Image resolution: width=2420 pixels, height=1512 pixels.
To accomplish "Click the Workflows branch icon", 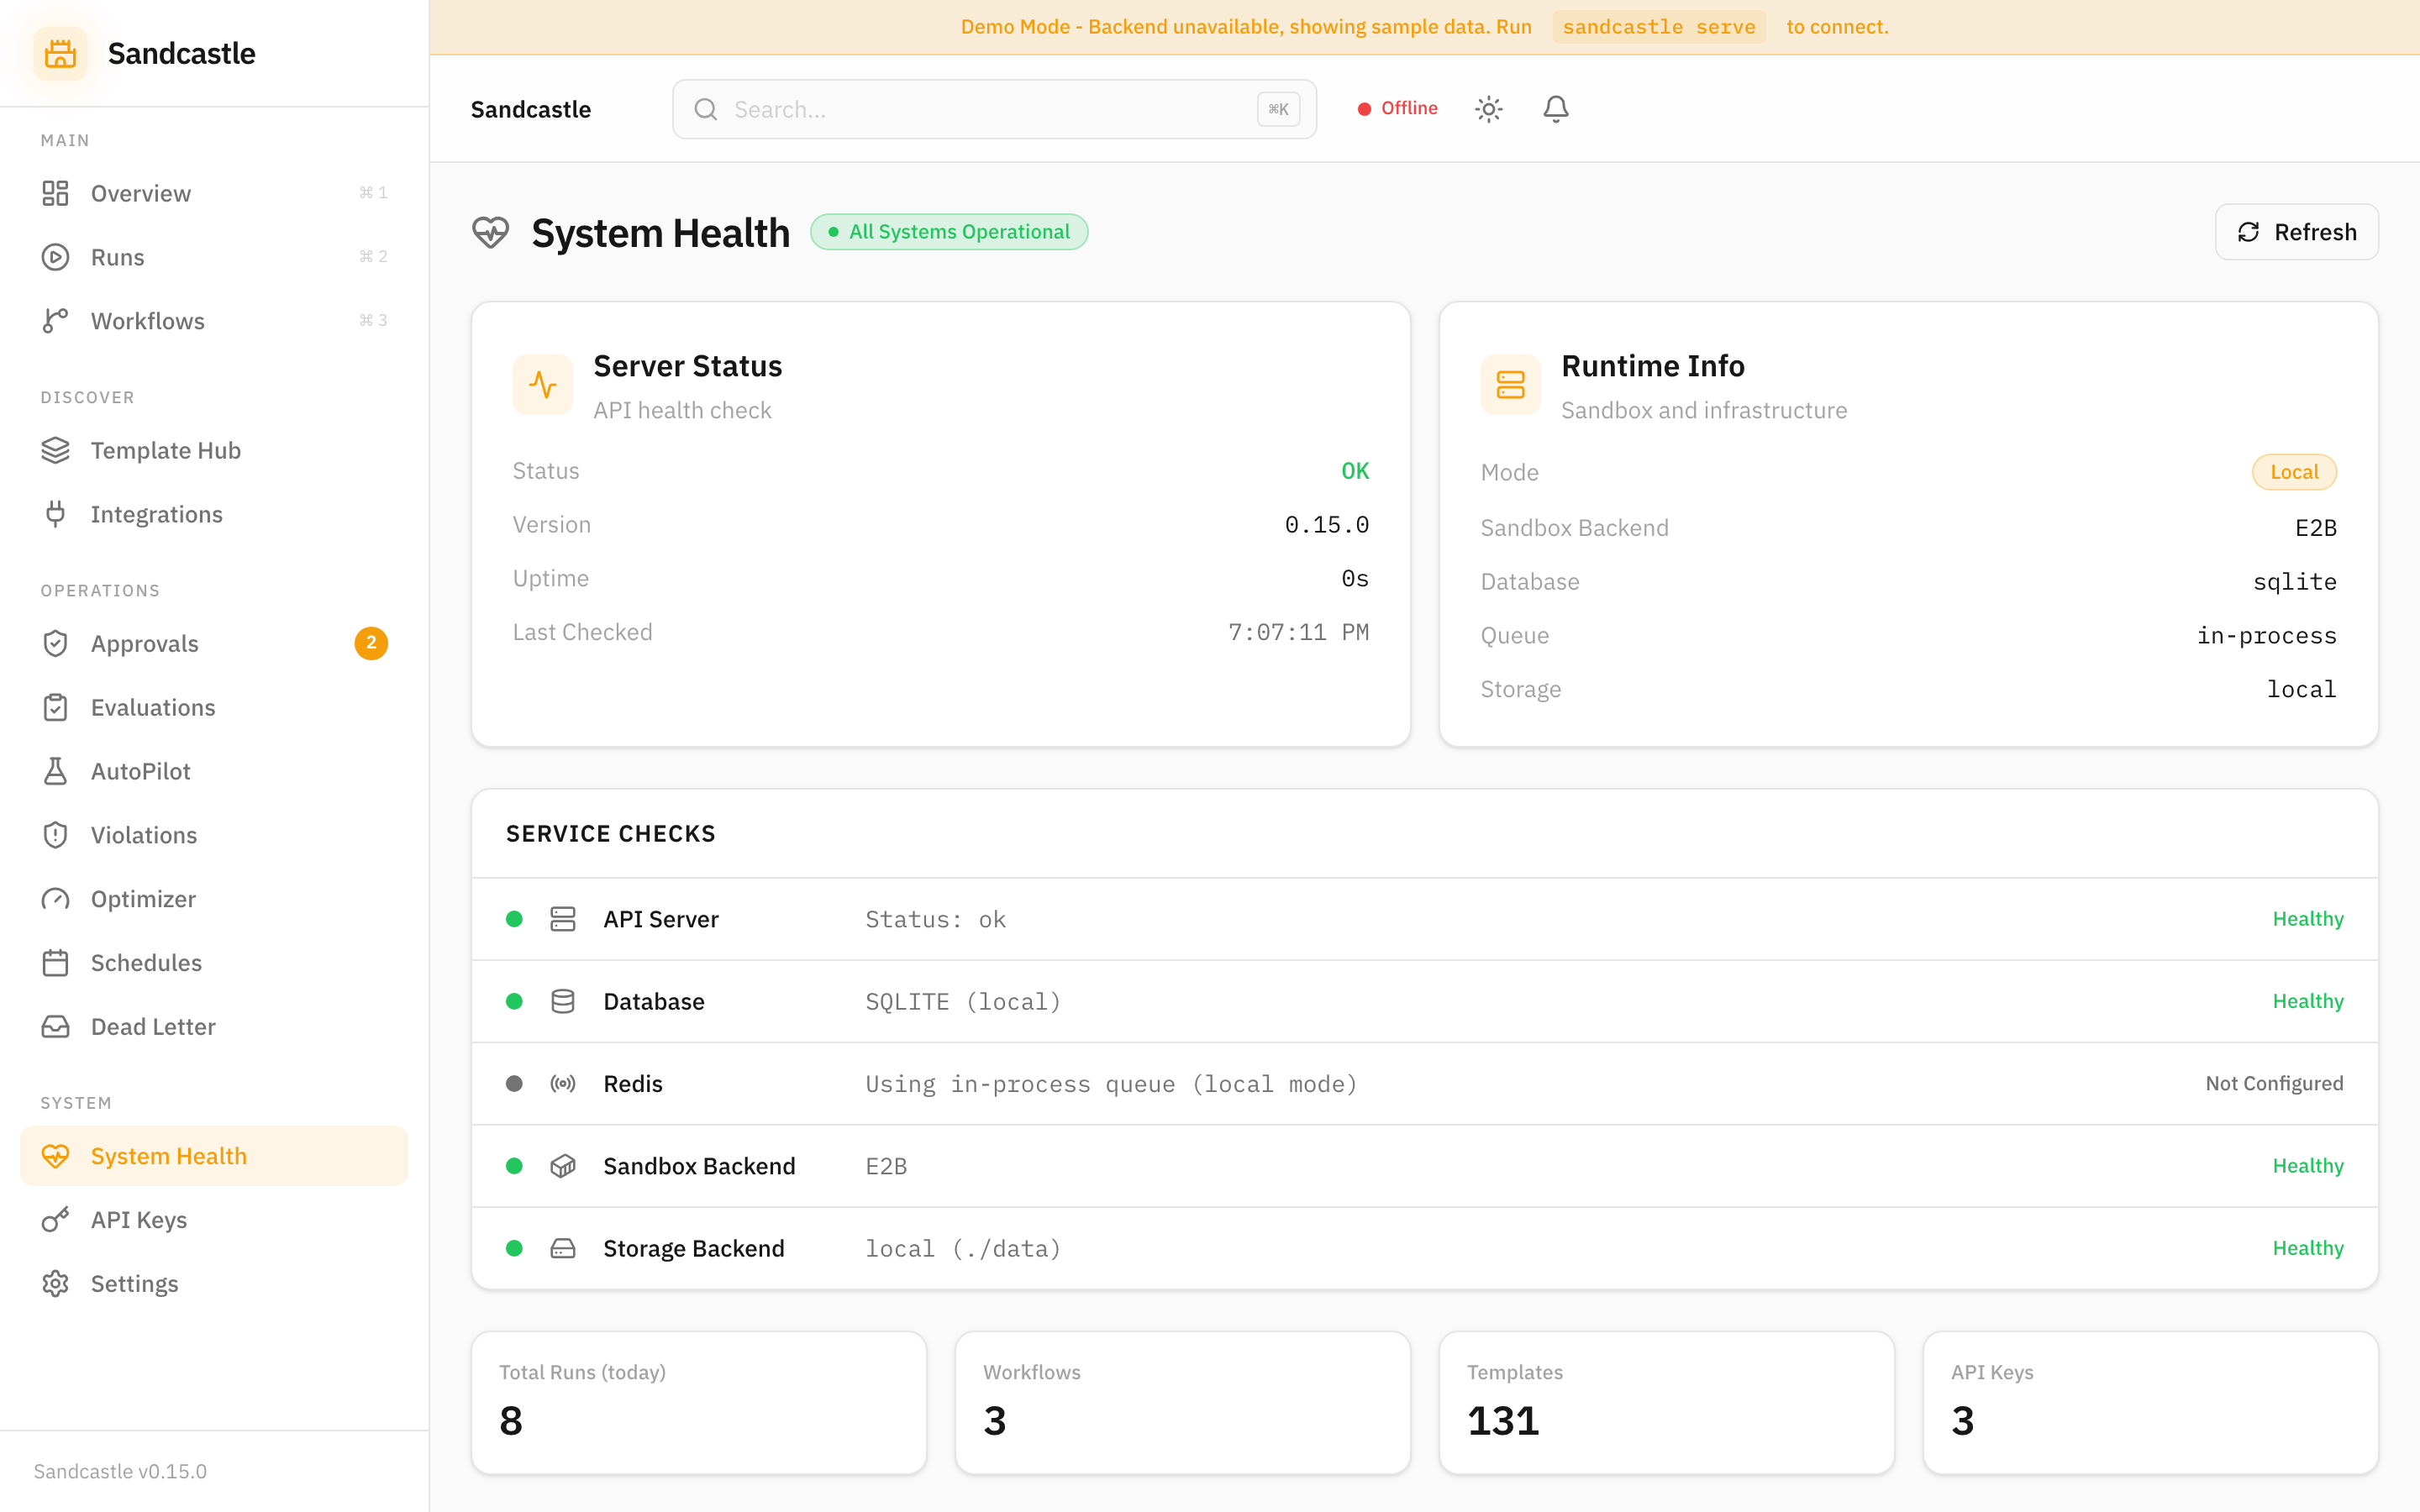I will pyautogui.click(x=55, y=320).
